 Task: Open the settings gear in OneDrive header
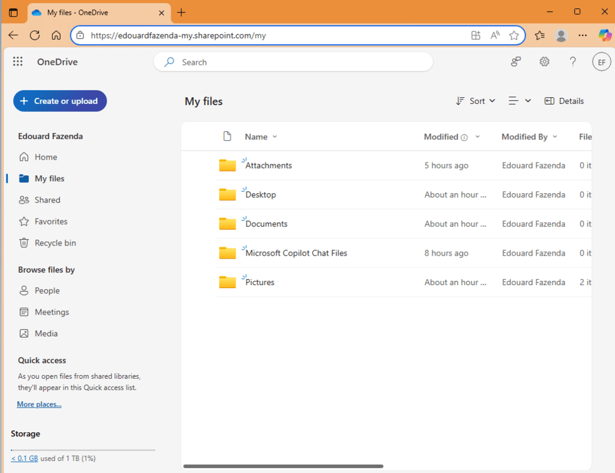point(544,62)
